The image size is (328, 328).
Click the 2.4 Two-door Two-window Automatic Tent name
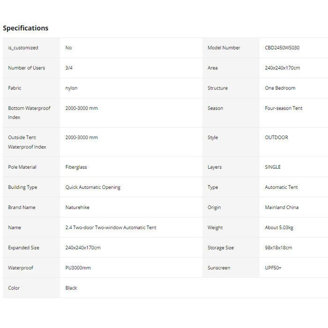point(111,227)
